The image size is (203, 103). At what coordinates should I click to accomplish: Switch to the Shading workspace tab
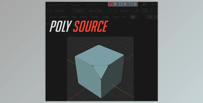[x=75, y=5]
